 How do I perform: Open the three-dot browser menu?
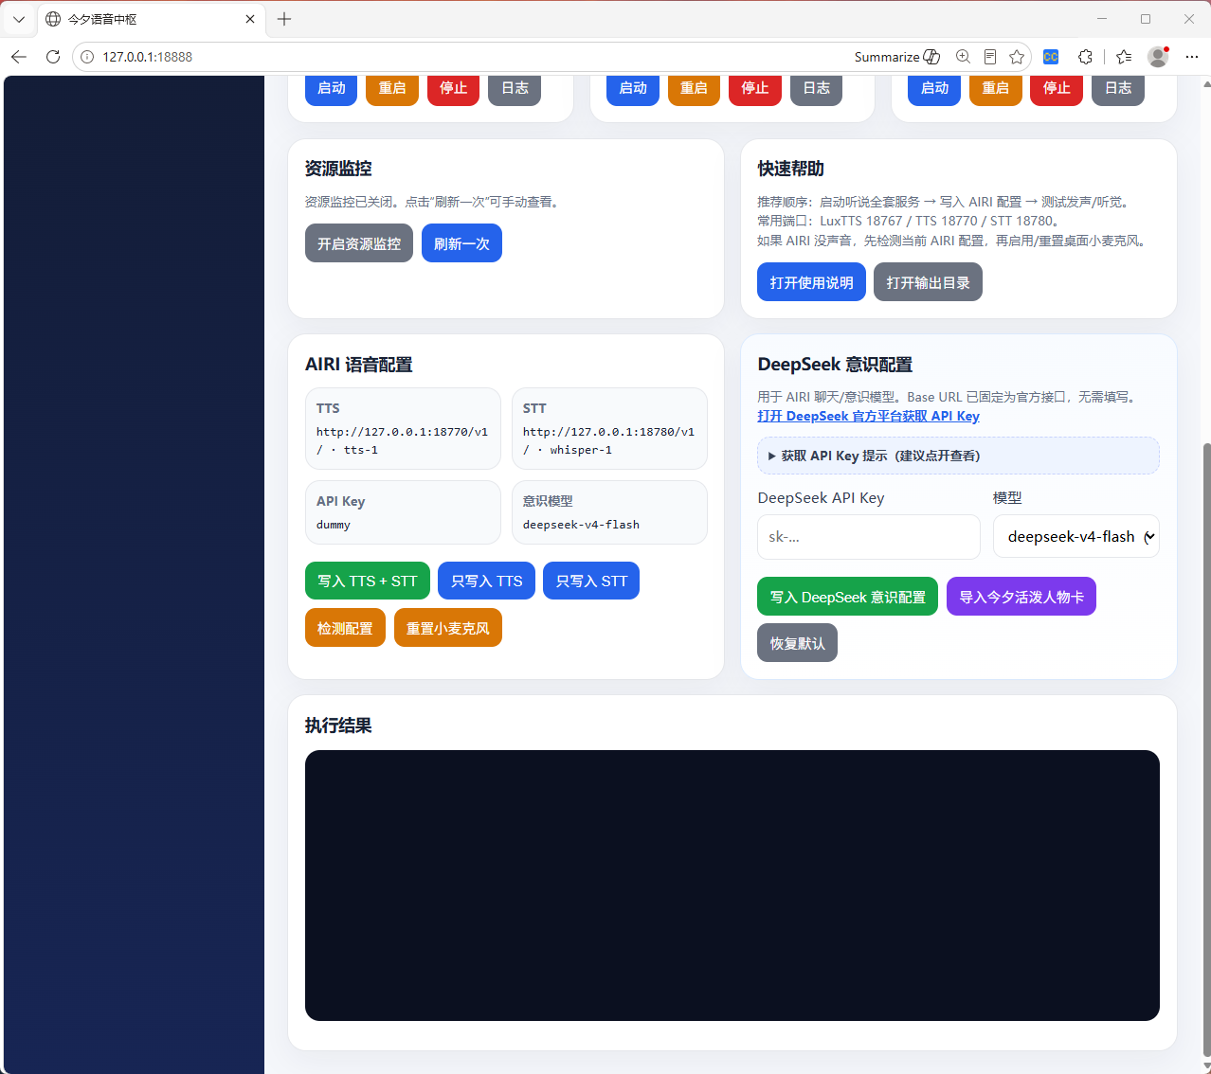click(1192, 57)
